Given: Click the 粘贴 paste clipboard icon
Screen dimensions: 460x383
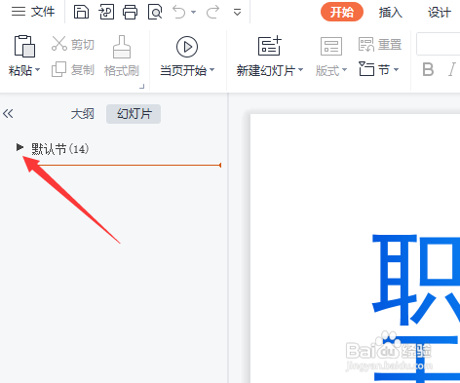Looking at the screenshot, I should pyautogui.click(x=24, y=46).
